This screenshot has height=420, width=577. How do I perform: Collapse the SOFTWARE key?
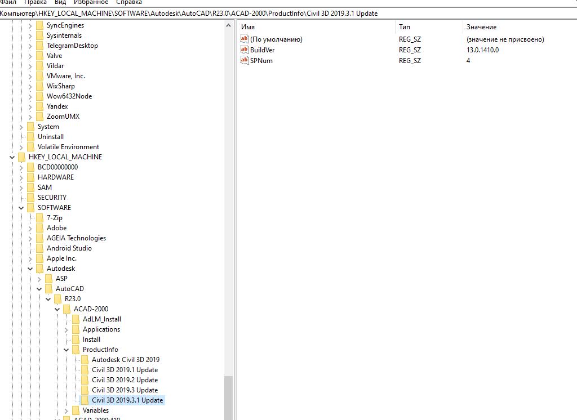[x=21, y=208]
